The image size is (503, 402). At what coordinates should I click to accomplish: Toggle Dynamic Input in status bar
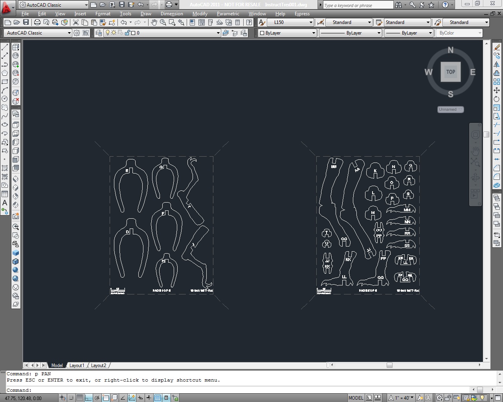[140, 398]
